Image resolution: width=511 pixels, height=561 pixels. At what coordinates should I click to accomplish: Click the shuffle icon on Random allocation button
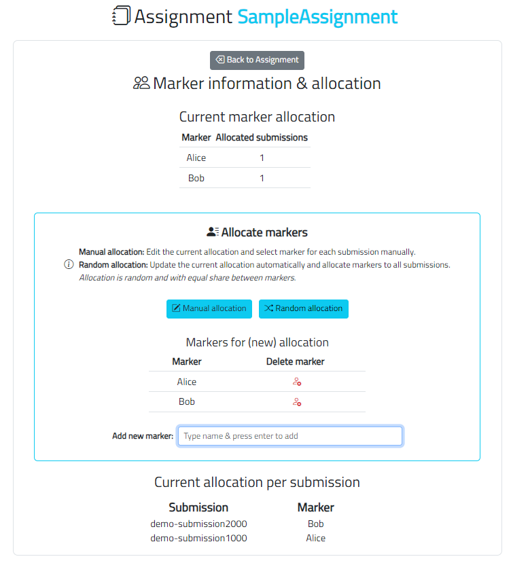[x=269, y=308]
